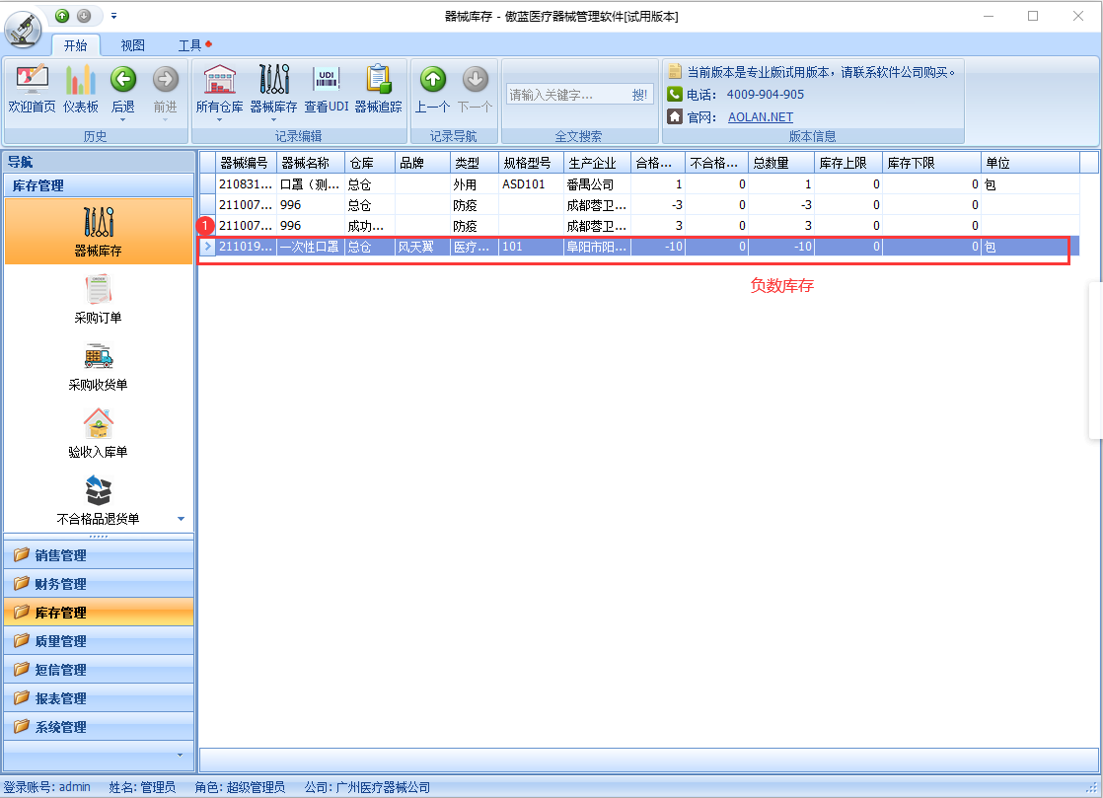This screenshot has width=1103, height=798.
Task: Click the 阜阳市阳... manufacturer cell
Action: (x=597, y=247)
